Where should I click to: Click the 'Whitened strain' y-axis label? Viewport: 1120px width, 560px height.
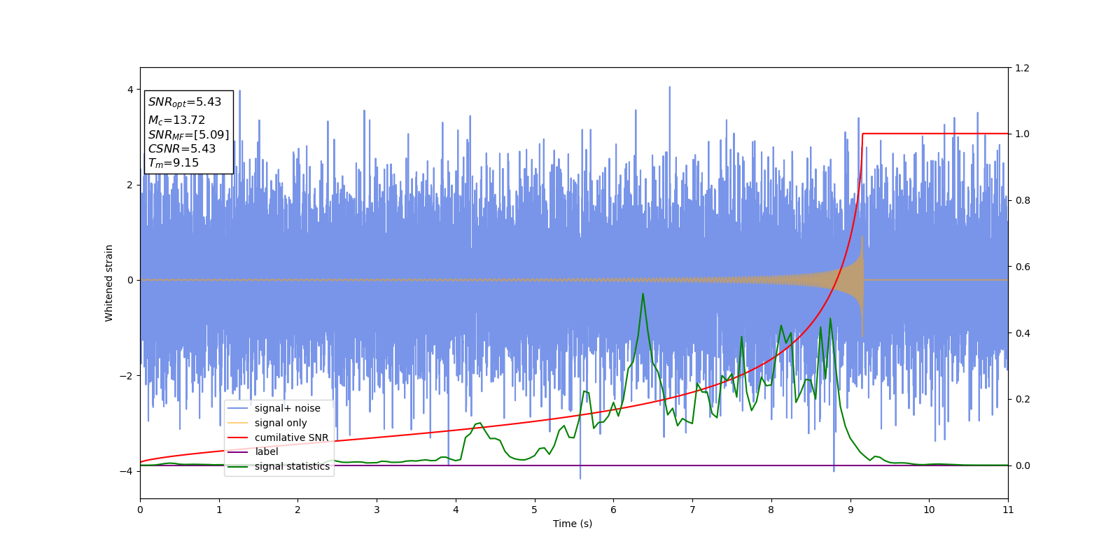point(109,283)
